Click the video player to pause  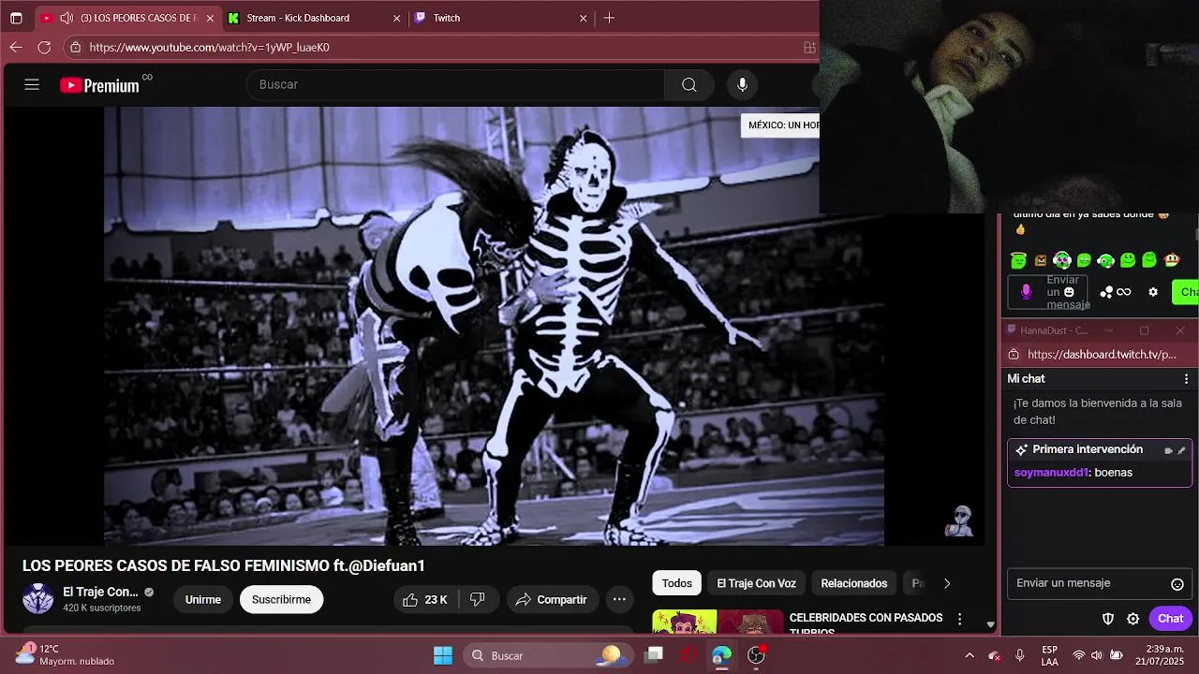pos(494,326)
